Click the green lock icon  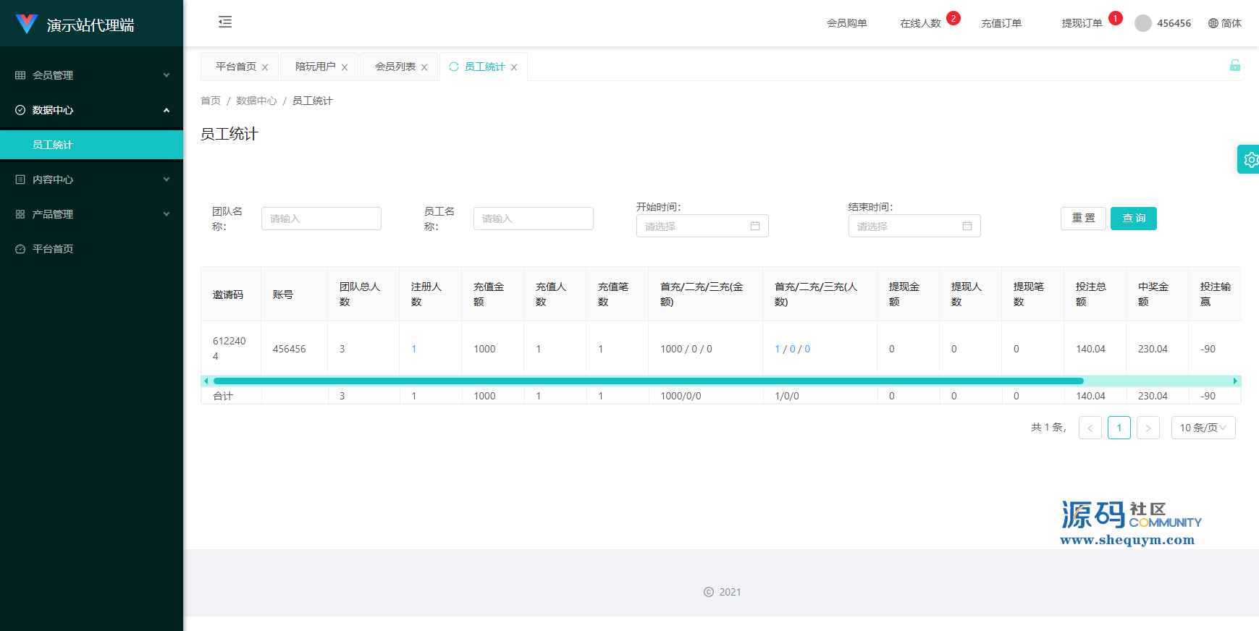(1234, 66)
